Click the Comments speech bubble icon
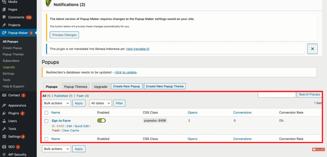 click(4, 17)
